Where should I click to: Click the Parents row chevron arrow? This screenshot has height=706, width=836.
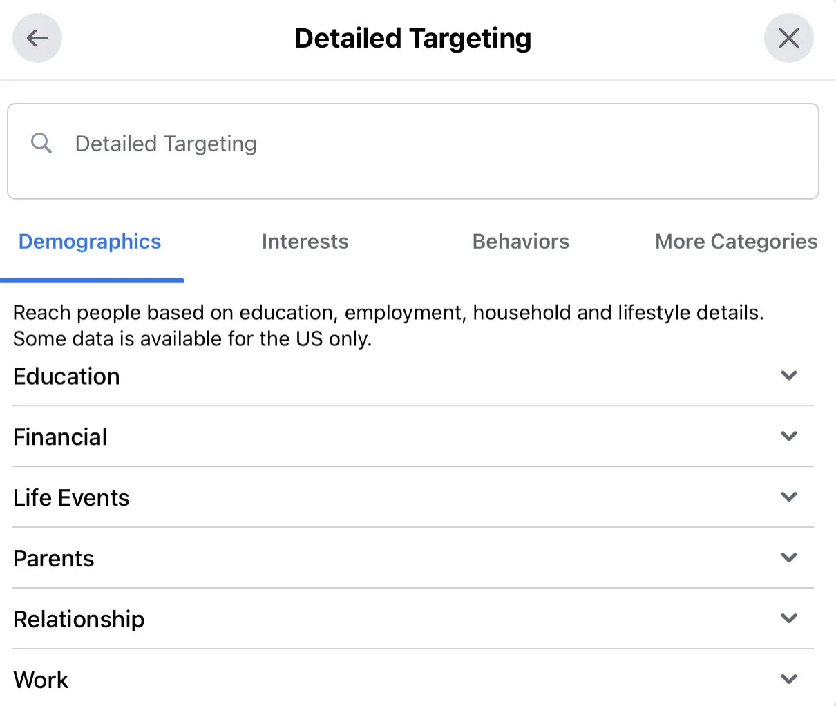point(789,558)
